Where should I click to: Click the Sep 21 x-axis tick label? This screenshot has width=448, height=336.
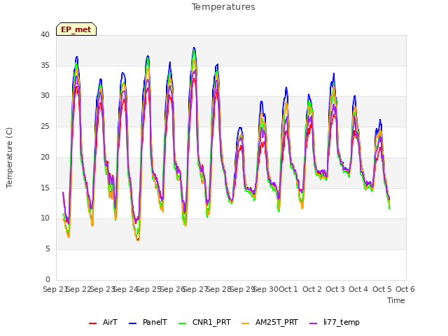55,289
